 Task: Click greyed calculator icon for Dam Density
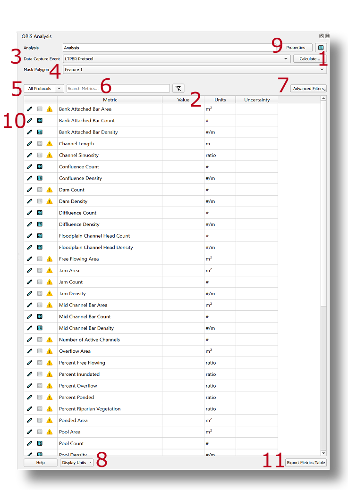tap(40, 201)
